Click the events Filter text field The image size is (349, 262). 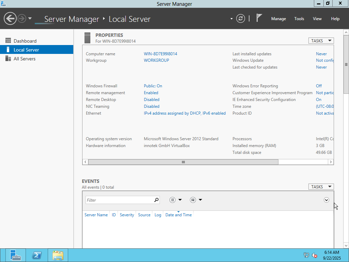pos(119,200)
